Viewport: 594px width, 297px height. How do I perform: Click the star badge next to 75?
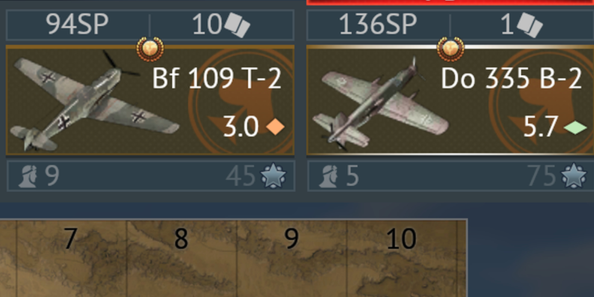[574, 176]
